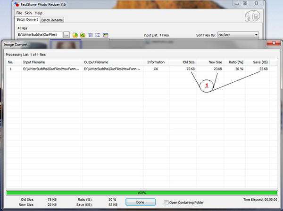Click the FastStone mascot logo at top right
Viewport: 283px width, 211px height.
click(x=252, y=16)
